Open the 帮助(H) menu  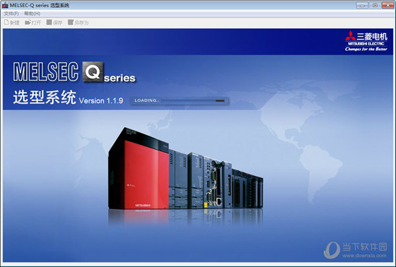pyautogui.click(x=32, y=14)
